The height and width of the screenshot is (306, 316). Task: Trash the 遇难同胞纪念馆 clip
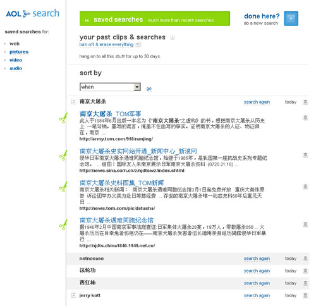tap(305, 224)
